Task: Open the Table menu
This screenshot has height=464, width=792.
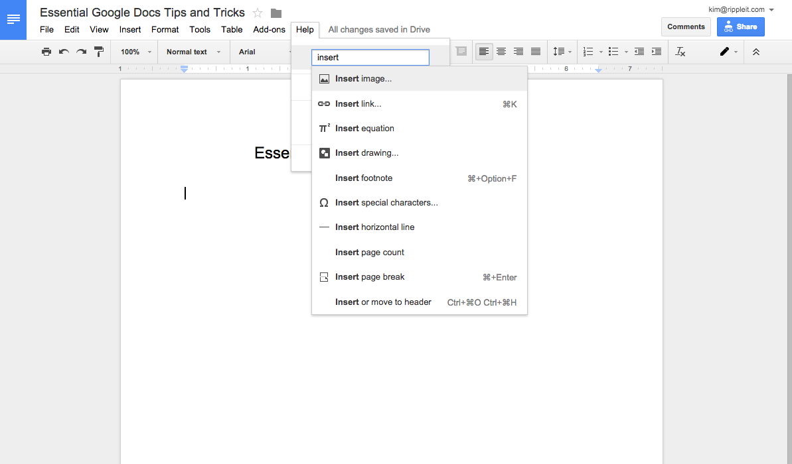Action: pos(232,29)
